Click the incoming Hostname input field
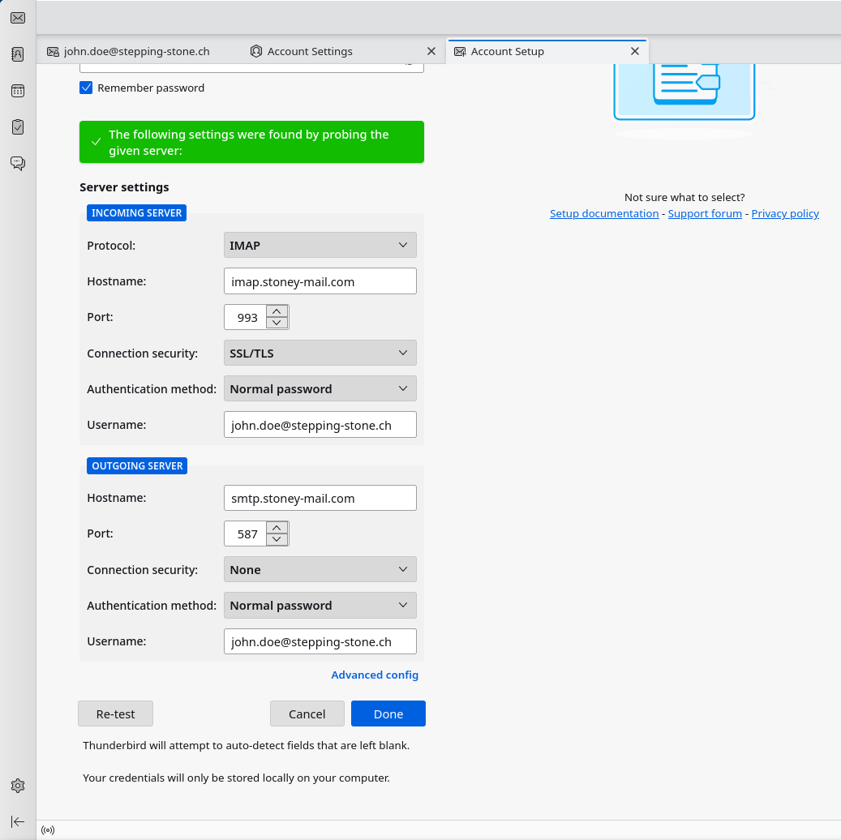 [x=320, y=281]
